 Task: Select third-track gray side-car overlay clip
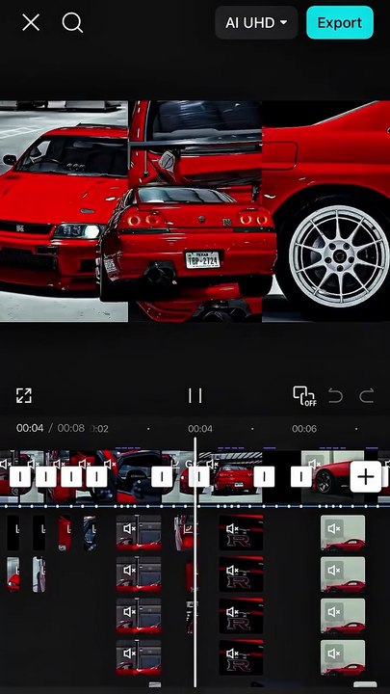pyautogui.click(x=343, y=616)
